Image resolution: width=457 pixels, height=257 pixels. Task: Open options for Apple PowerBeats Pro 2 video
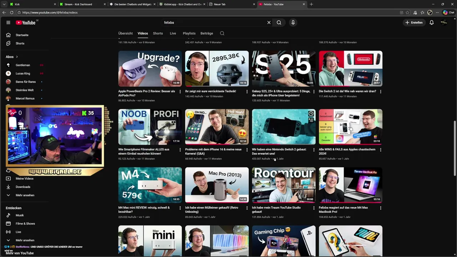180,91
